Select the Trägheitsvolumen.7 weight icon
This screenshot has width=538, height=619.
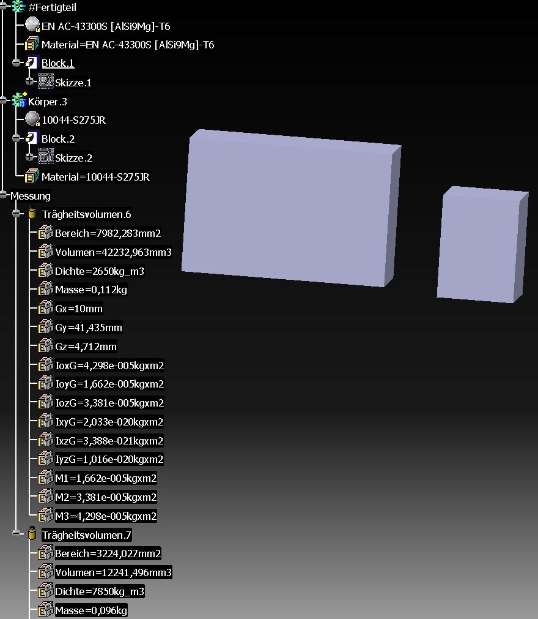click(x=32, y=534)
